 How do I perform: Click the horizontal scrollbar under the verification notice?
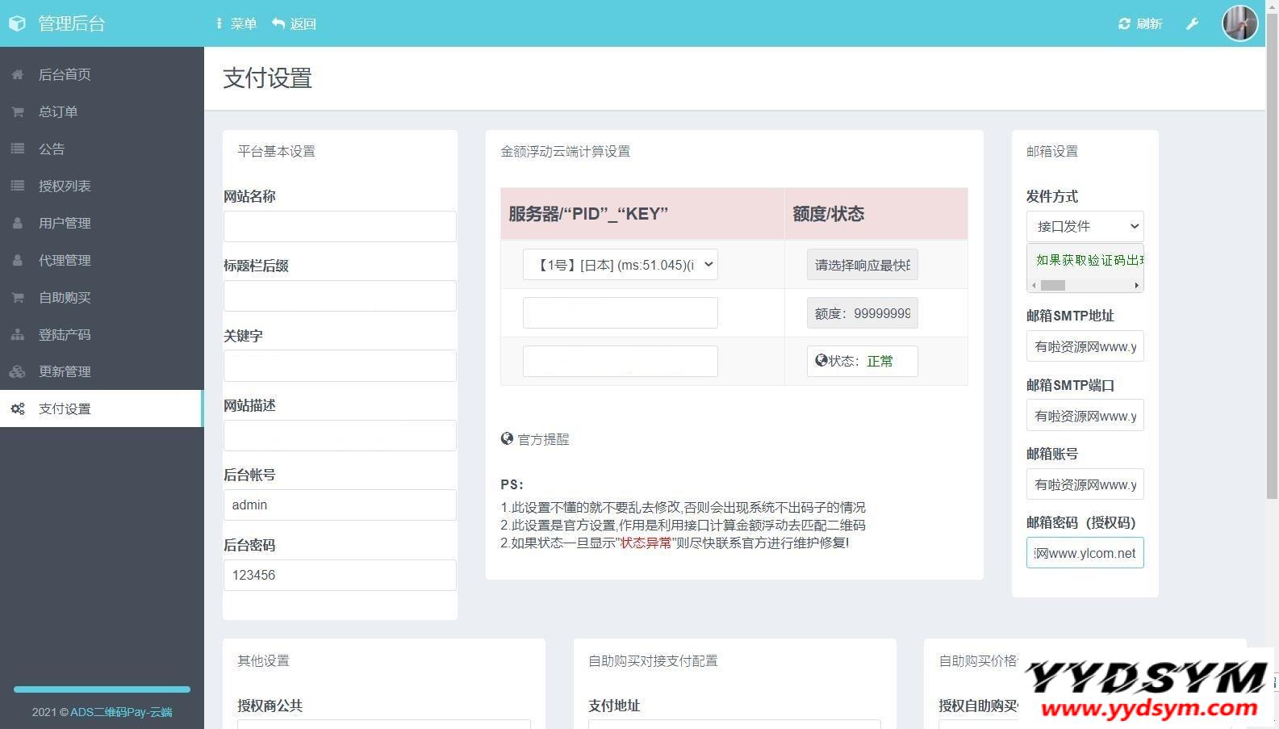point(1085,285)
